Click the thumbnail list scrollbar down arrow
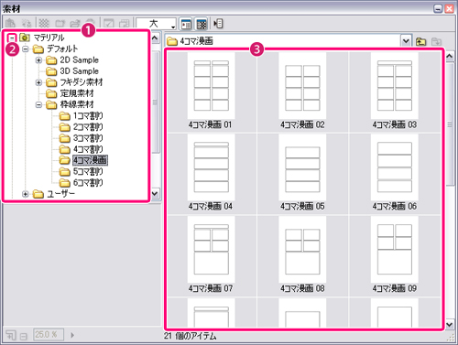Screen dimensions: 458x345 coord(450,325)
